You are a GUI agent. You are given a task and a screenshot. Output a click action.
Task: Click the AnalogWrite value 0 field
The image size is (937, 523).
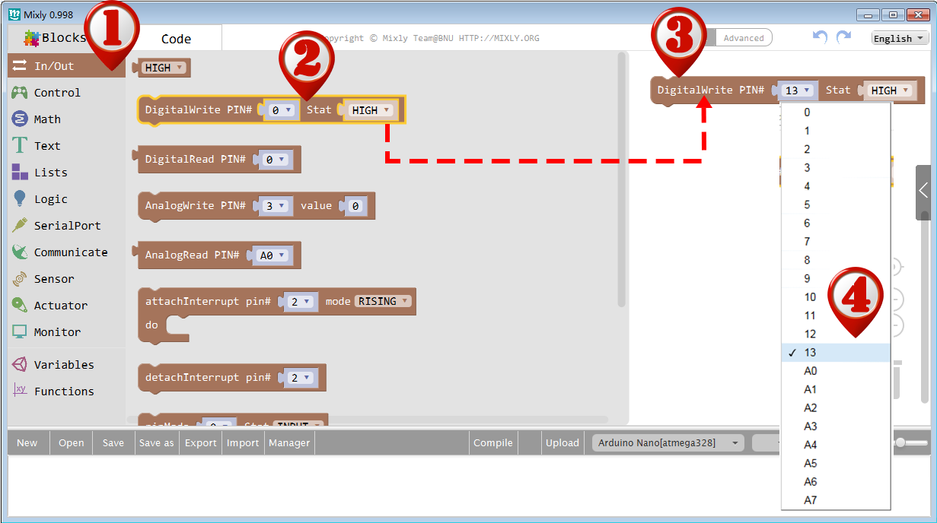pos(355,206)
